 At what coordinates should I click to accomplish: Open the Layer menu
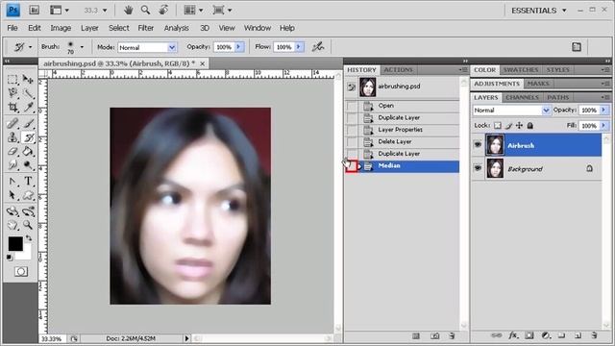(89, 28)
